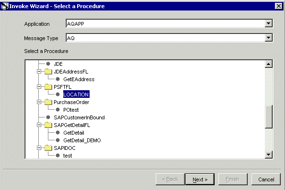Click the Application label
The image size is (285, 190).
coord(37,24)
